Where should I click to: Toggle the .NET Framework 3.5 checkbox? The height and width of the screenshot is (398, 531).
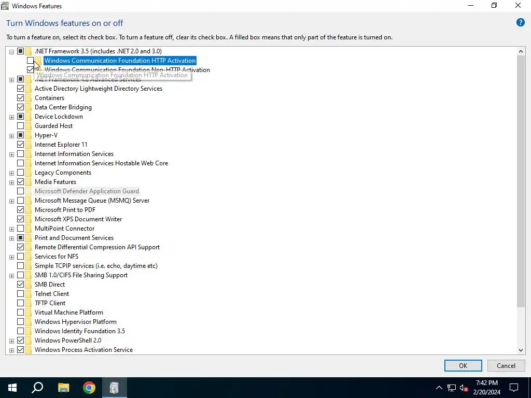20,51
